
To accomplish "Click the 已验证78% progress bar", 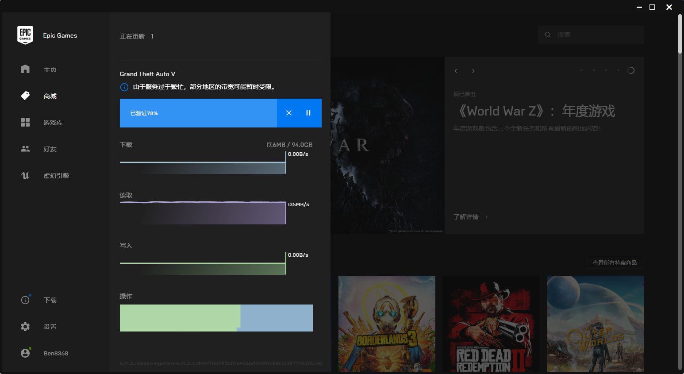I will pos(198,113).
